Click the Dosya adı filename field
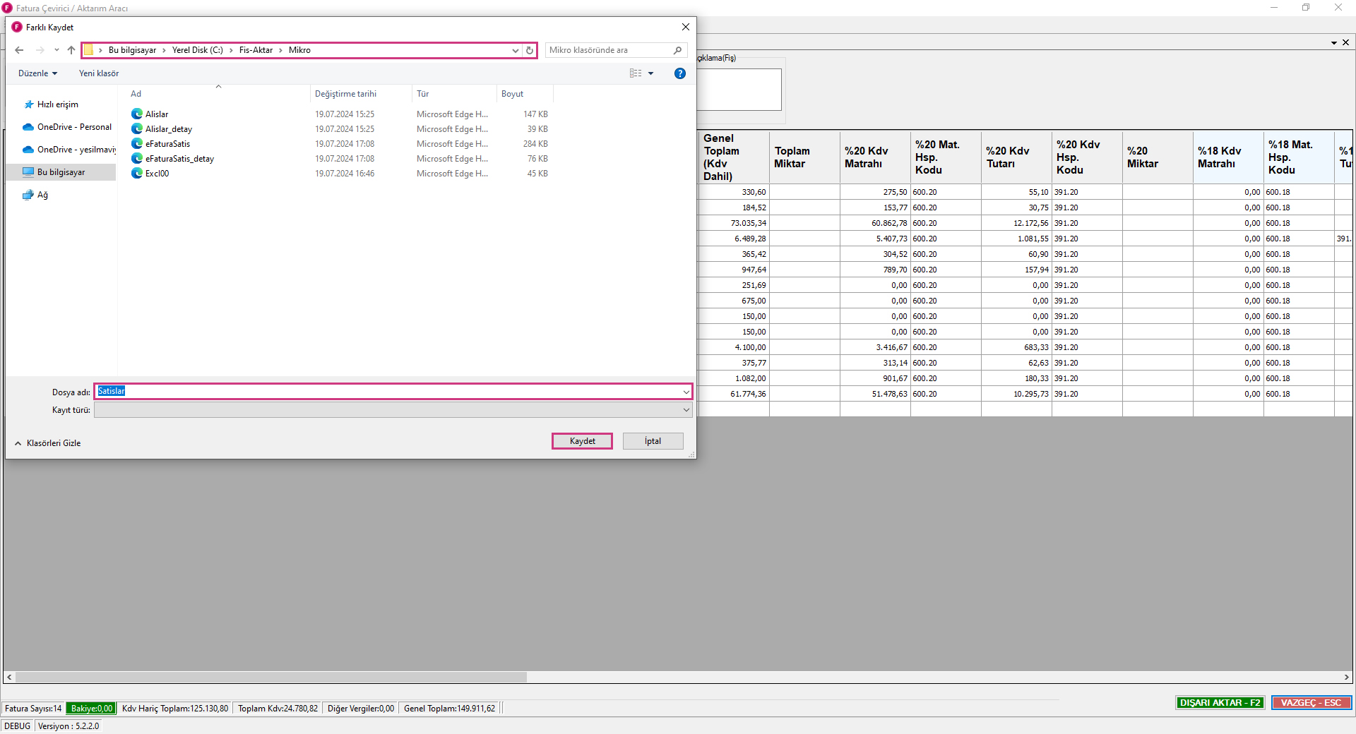 388,392
